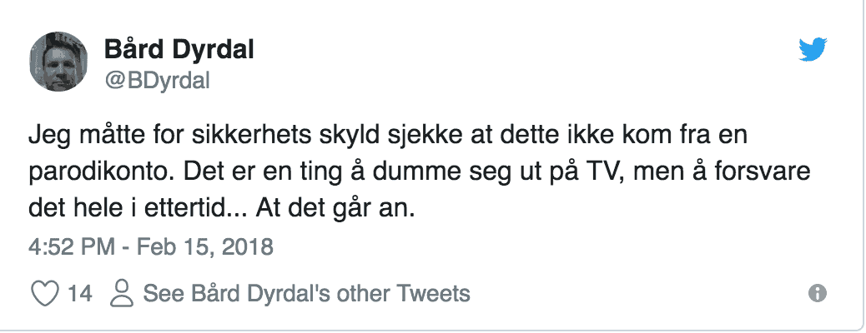Click the display name "Bård Dyrdal"
866x333 pixels.
179,50
